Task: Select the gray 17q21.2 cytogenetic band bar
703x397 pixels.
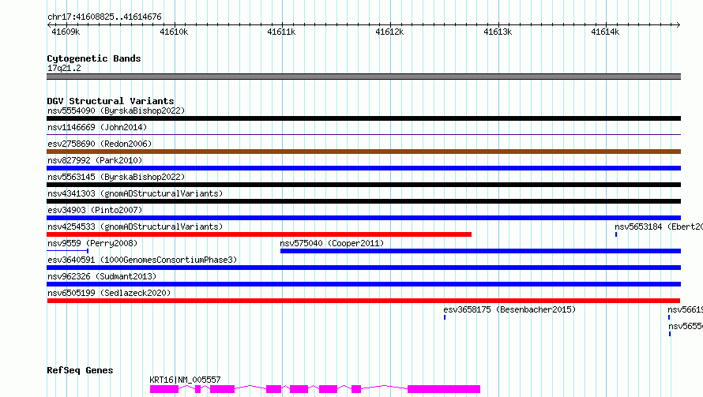Action: point(363,77)
